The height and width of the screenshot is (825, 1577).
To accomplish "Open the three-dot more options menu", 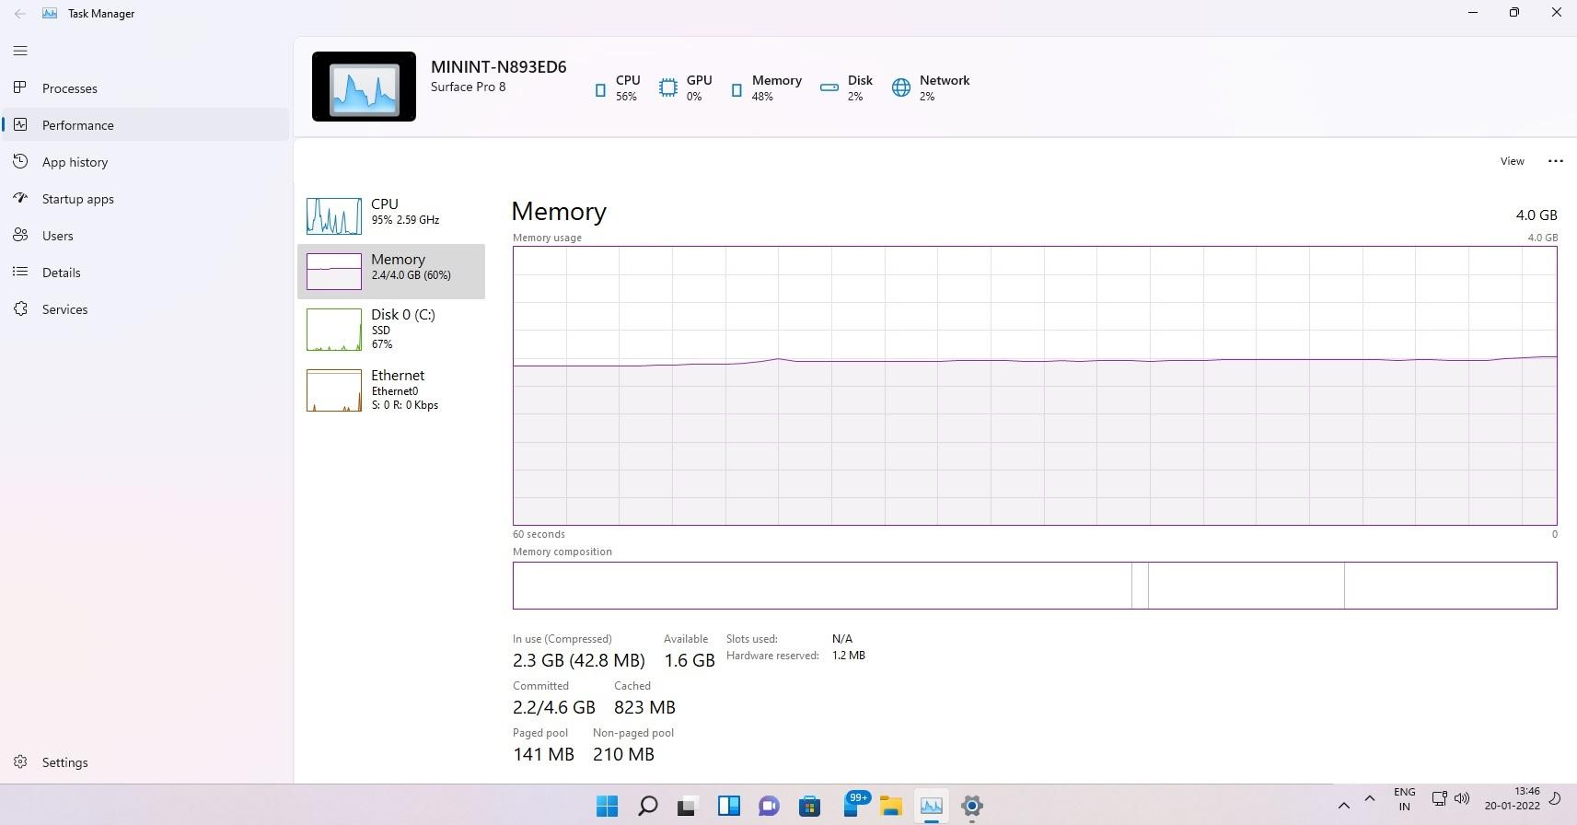I will pos(1556,161).
